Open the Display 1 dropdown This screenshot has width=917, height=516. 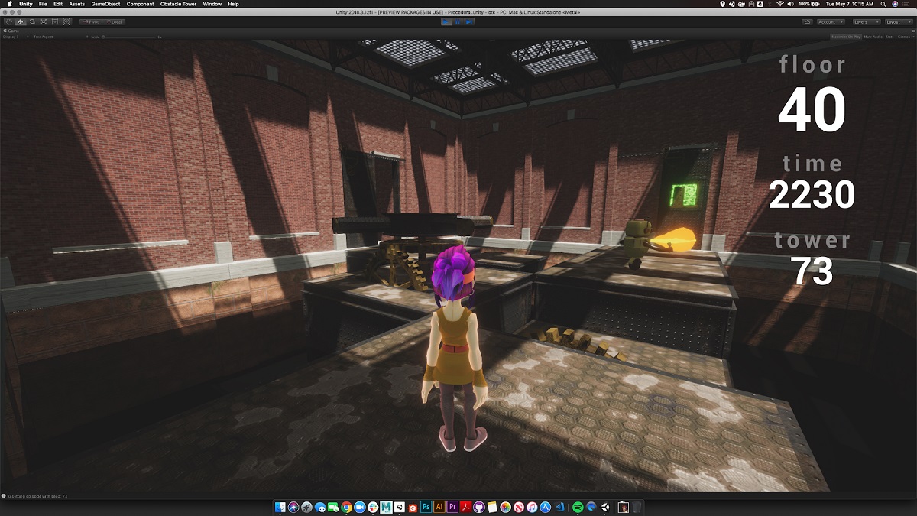15,37
